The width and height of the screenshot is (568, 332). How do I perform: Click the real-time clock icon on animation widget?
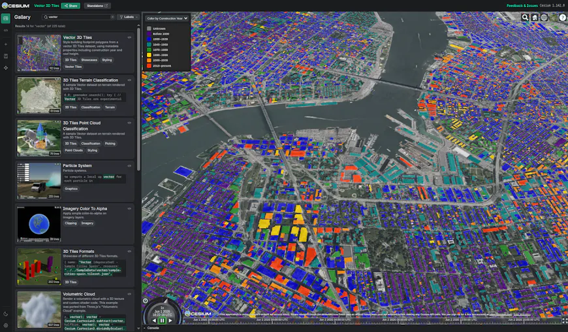(145, 301)
